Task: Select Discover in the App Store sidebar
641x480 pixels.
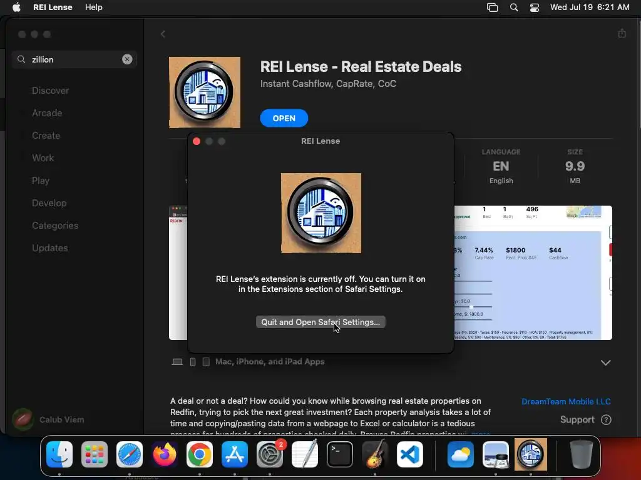Action: (50, 91)
